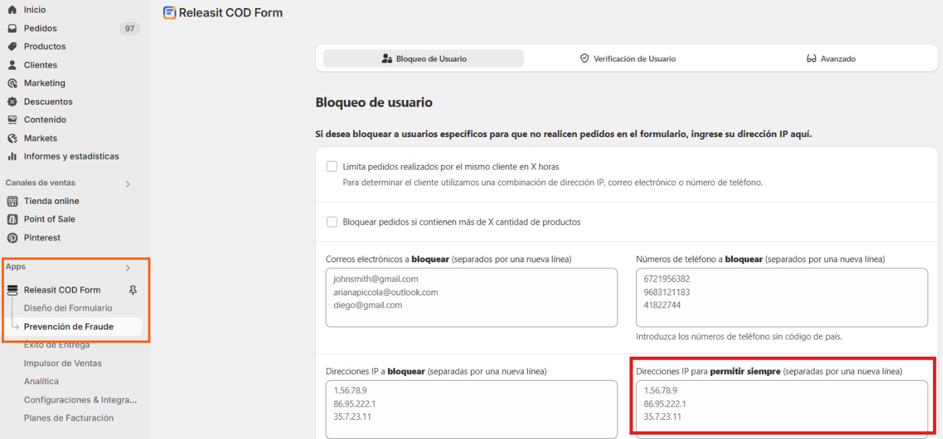Click the Productos tag icon
This screenshot has width=943, height=439.
point(12,46)
